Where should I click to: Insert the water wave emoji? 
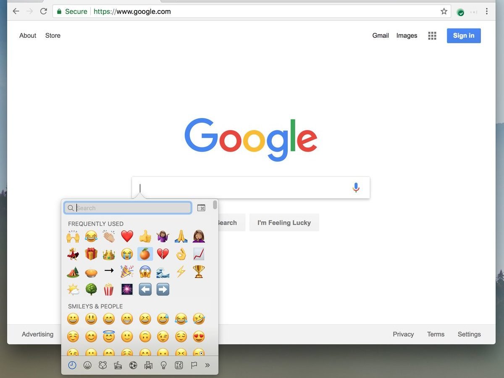point(163,272)
